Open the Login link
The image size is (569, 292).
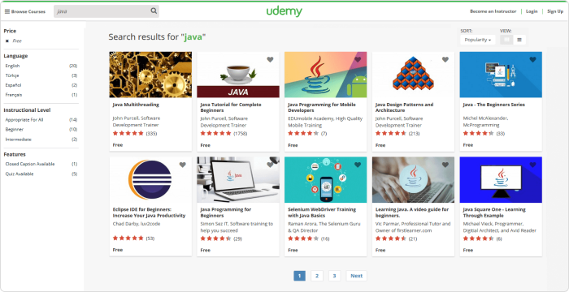point(532,11)
